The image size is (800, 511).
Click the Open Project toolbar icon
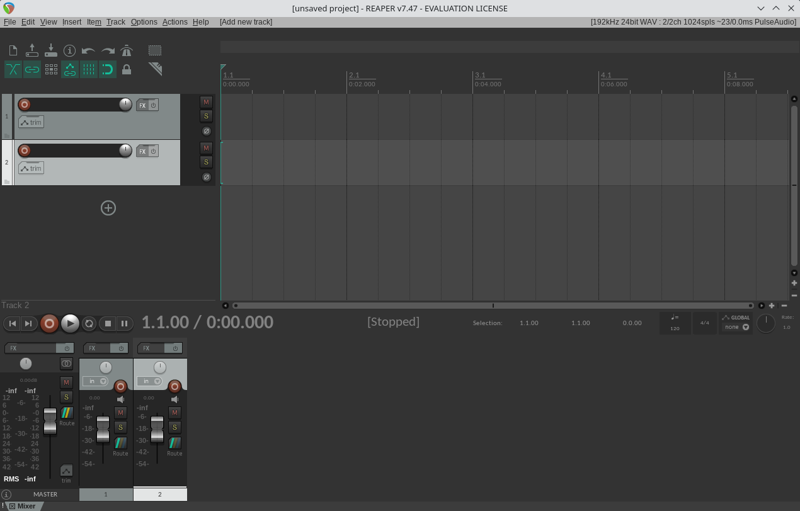point(32,50)
